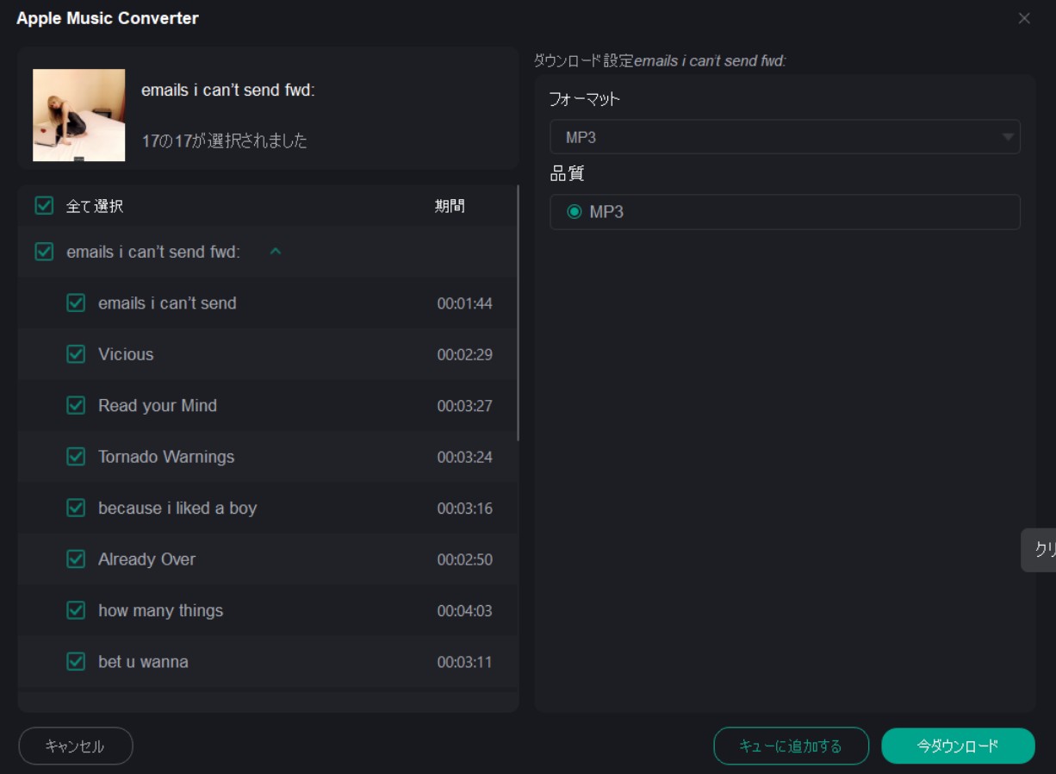The height and width of the screenshot is (774, 1056).
Task: Click the 今ダウンロード button
Action: [x=958, y=746]
